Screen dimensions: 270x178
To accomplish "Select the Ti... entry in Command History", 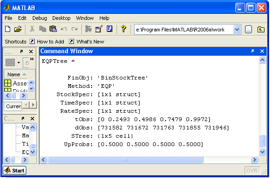I will coord(25,144).
